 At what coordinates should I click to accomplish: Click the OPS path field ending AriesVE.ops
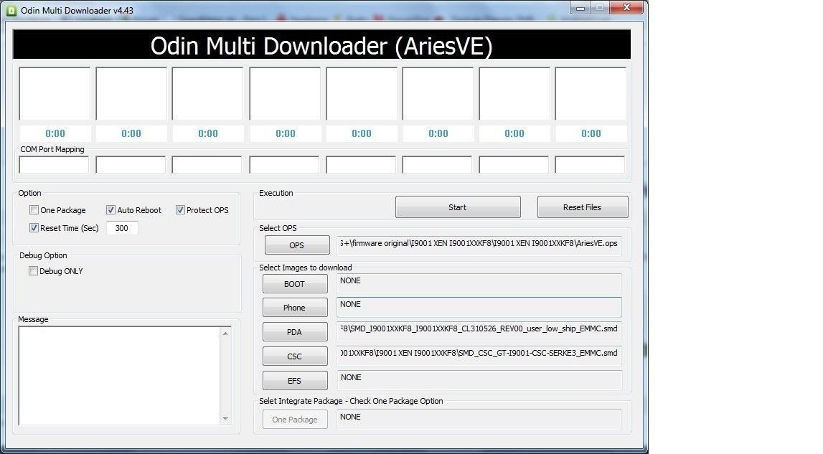point(479,245)
